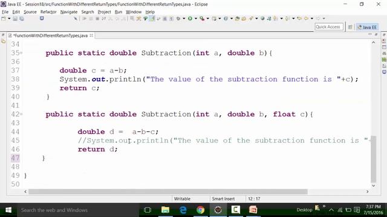Open the Project menu
The image size is (387, 217).
[104, 12]
